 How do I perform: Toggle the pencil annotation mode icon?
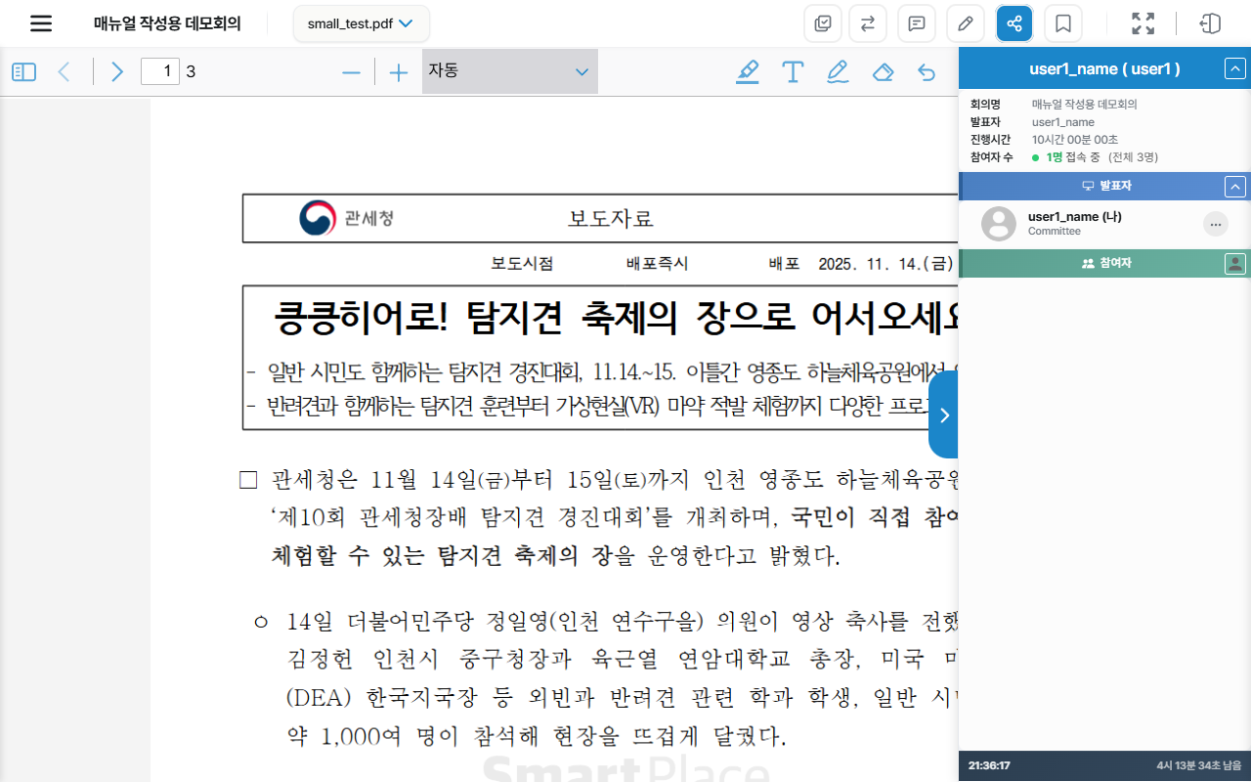[966, 23]
